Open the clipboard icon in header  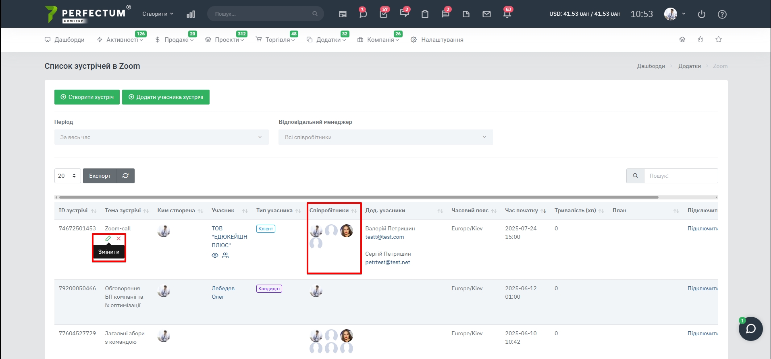[425, 14]
